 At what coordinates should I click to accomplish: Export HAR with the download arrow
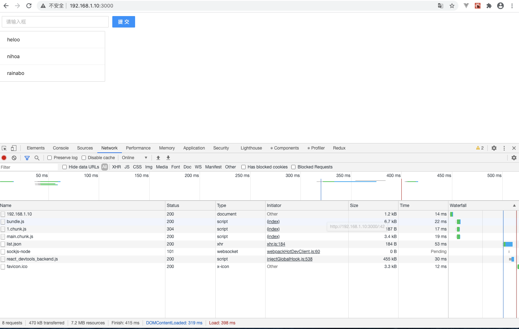tap(168, 158)
